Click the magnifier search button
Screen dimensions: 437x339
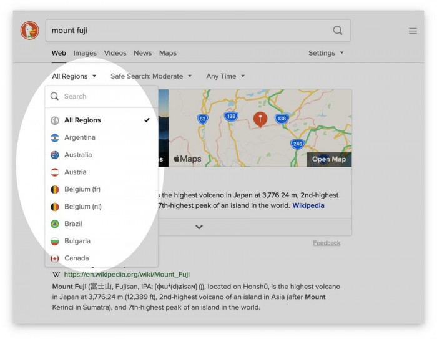coord(338,31)
